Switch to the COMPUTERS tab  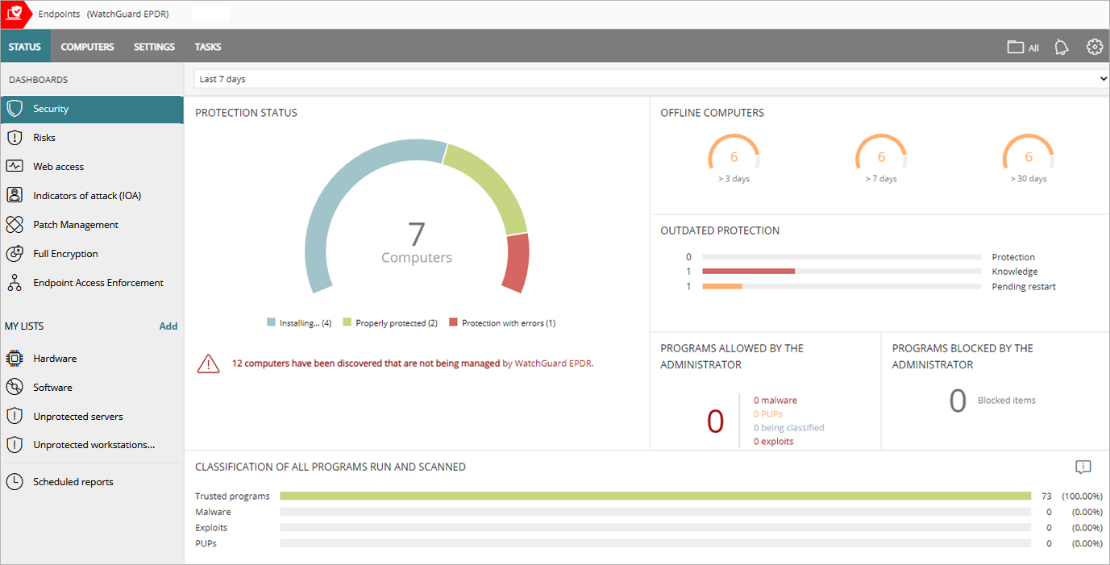[87, 47]
